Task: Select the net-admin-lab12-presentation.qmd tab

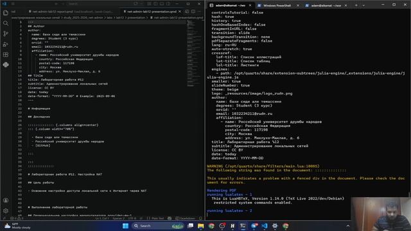Action: click(152, 12)
